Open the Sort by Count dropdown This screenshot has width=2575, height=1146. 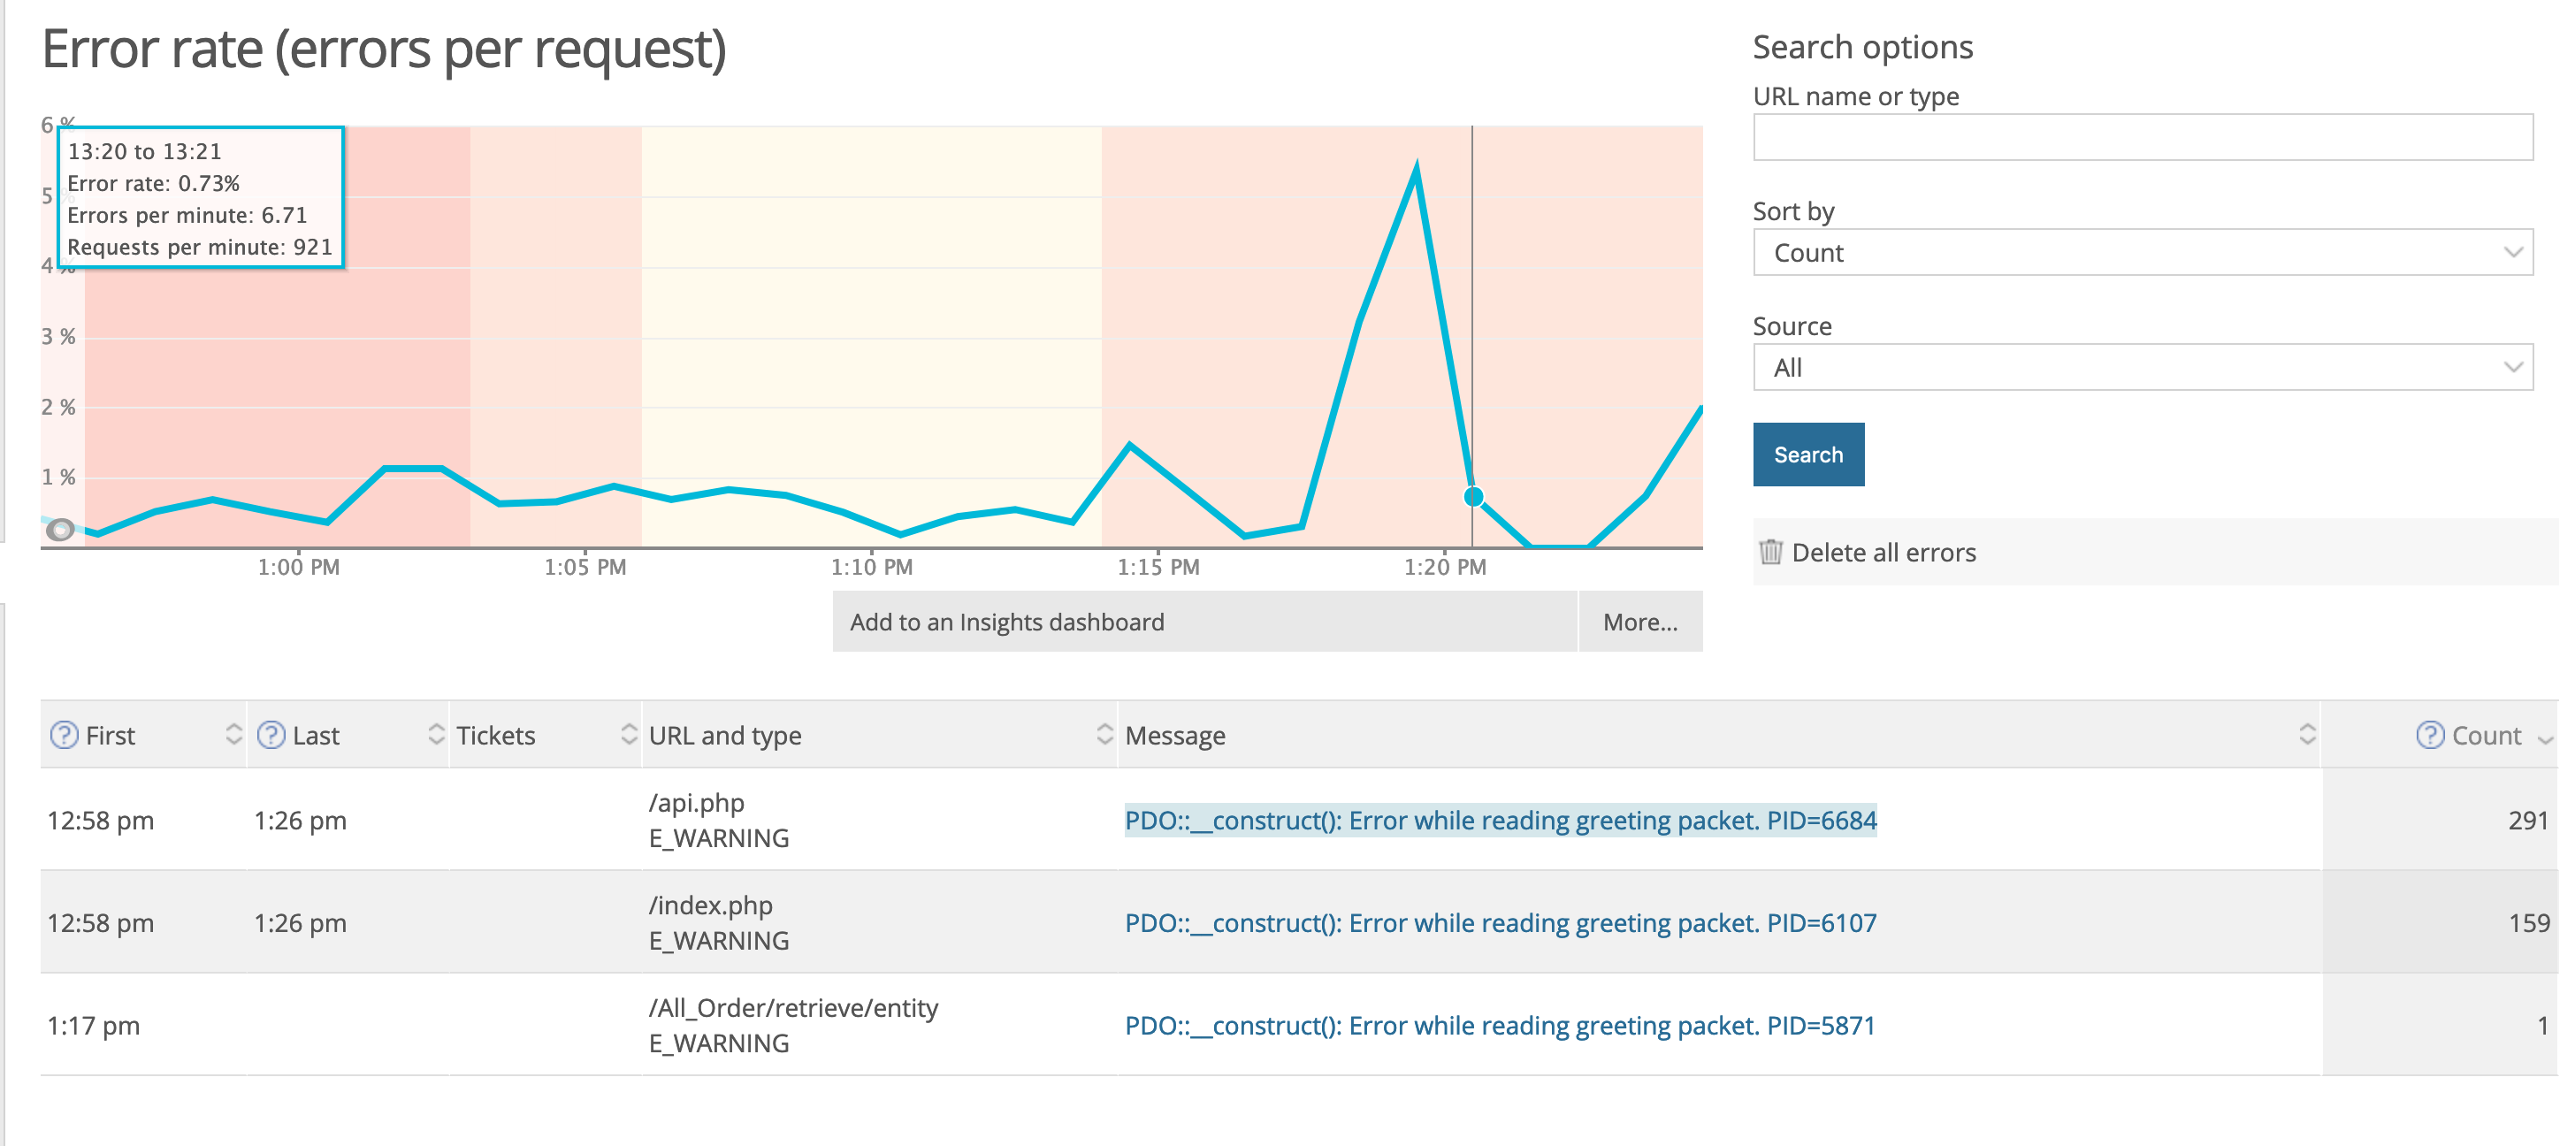pyautogui.click(x=2143, y=253)
